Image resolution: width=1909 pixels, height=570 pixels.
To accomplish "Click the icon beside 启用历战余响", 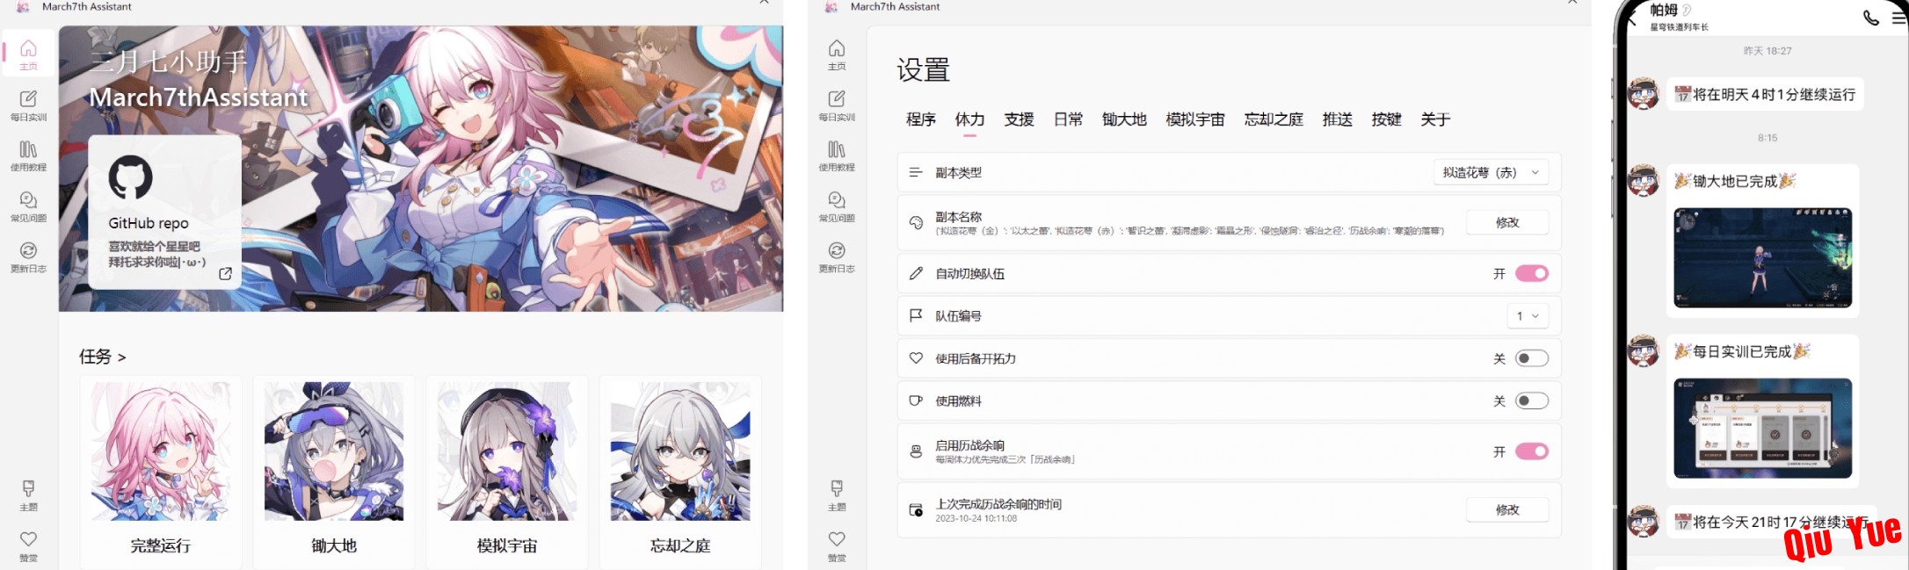I will coord(916,451).
